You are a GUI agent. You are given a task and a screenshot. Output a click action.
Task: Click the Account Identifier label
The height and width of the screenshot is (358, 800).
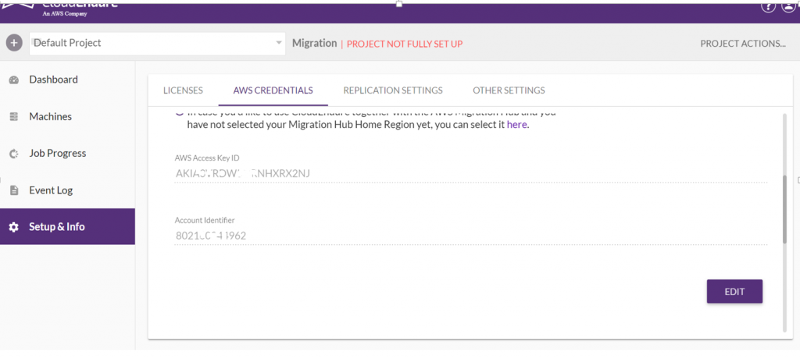pyautogui.click(x=205, y=220)
